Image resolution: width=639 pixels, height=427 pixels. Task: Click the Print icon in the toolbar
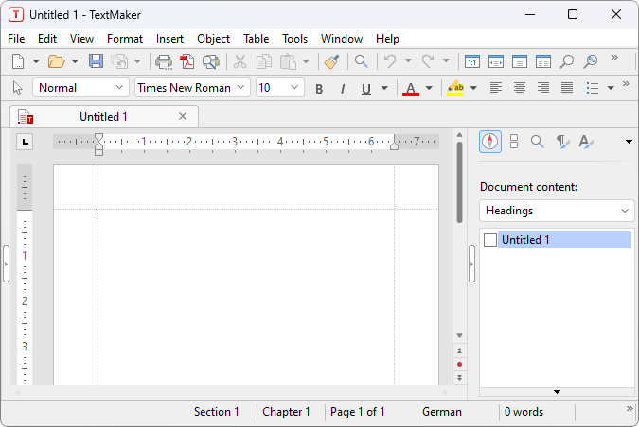tap(164, 61)
